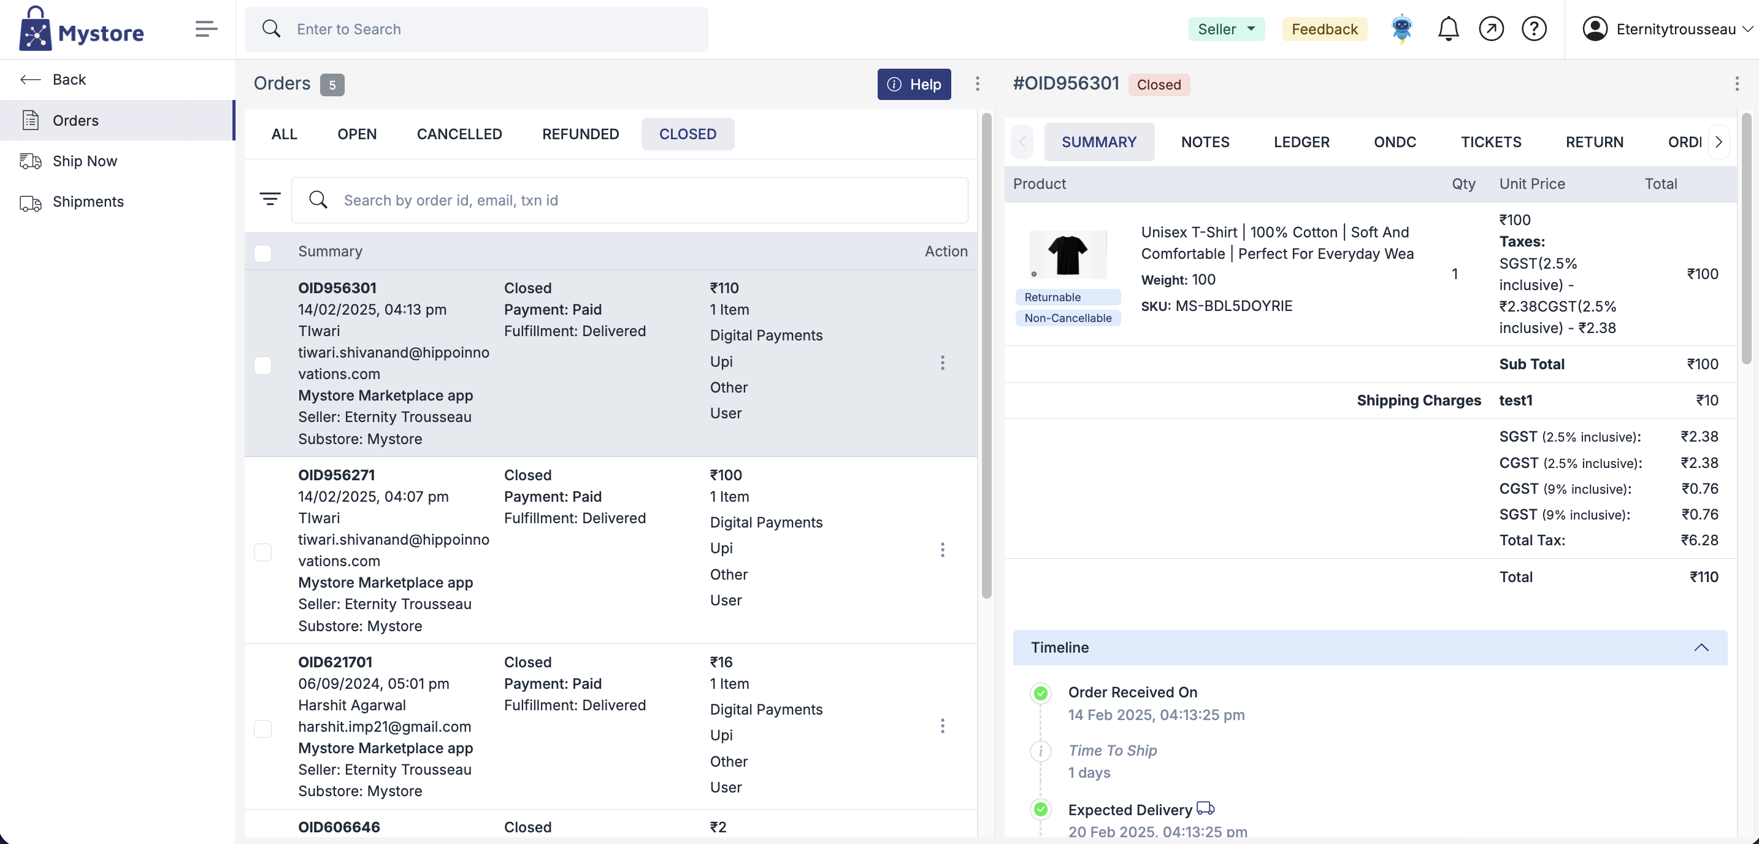Switch to the REFUNDED orders tab

pyautogui.click(x=580, y=134)
